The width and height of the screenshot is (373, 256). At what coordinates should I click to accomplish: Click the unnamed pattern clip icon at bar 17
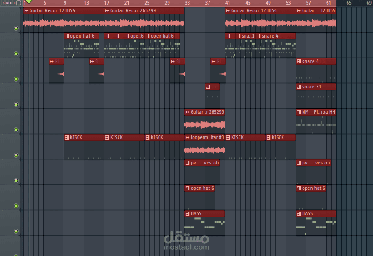[x=107, y=36]
